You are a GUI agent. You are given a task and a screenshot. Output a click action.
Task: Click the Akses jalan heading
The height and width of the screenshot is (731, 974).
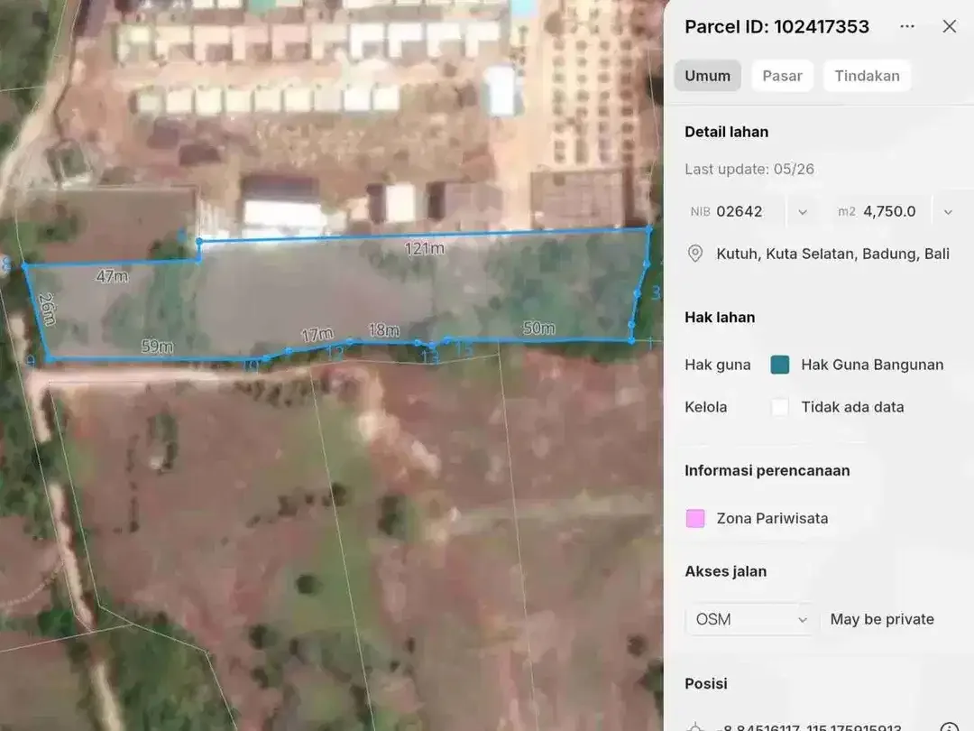(x=725, y=571)
